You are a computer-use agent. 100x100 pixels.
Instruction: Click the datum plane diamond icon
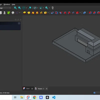pos(17,13)
